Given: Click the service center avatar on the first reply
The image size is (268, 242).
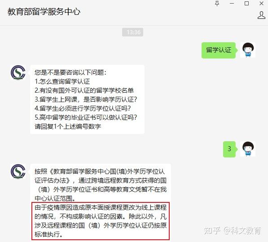Looking at the screenshot, I should coord(18,72).
